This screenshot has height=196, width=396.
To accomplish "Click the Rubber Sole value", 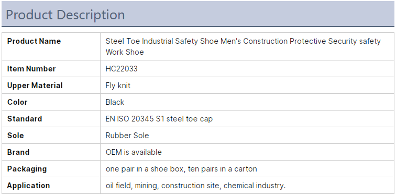I will pos(127,136).
